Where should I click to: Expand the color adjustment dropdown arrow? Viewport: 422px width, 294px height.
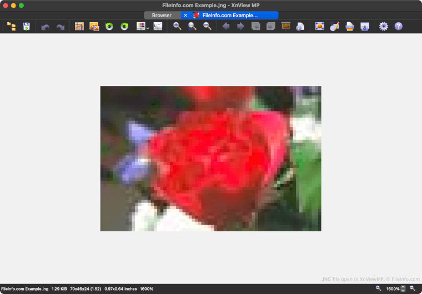[148, 28]
